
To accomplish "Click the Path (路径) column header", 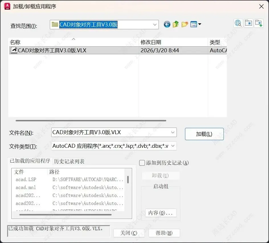I will tap(86, 172).
